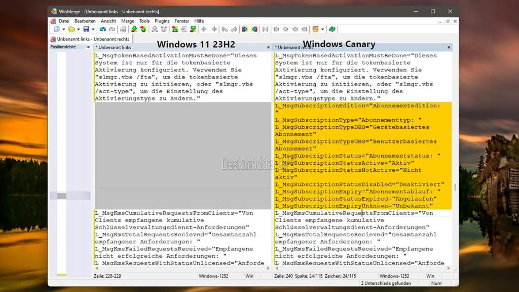
Task: Expand the Save dropdown arrow
Action: (93, 29)
